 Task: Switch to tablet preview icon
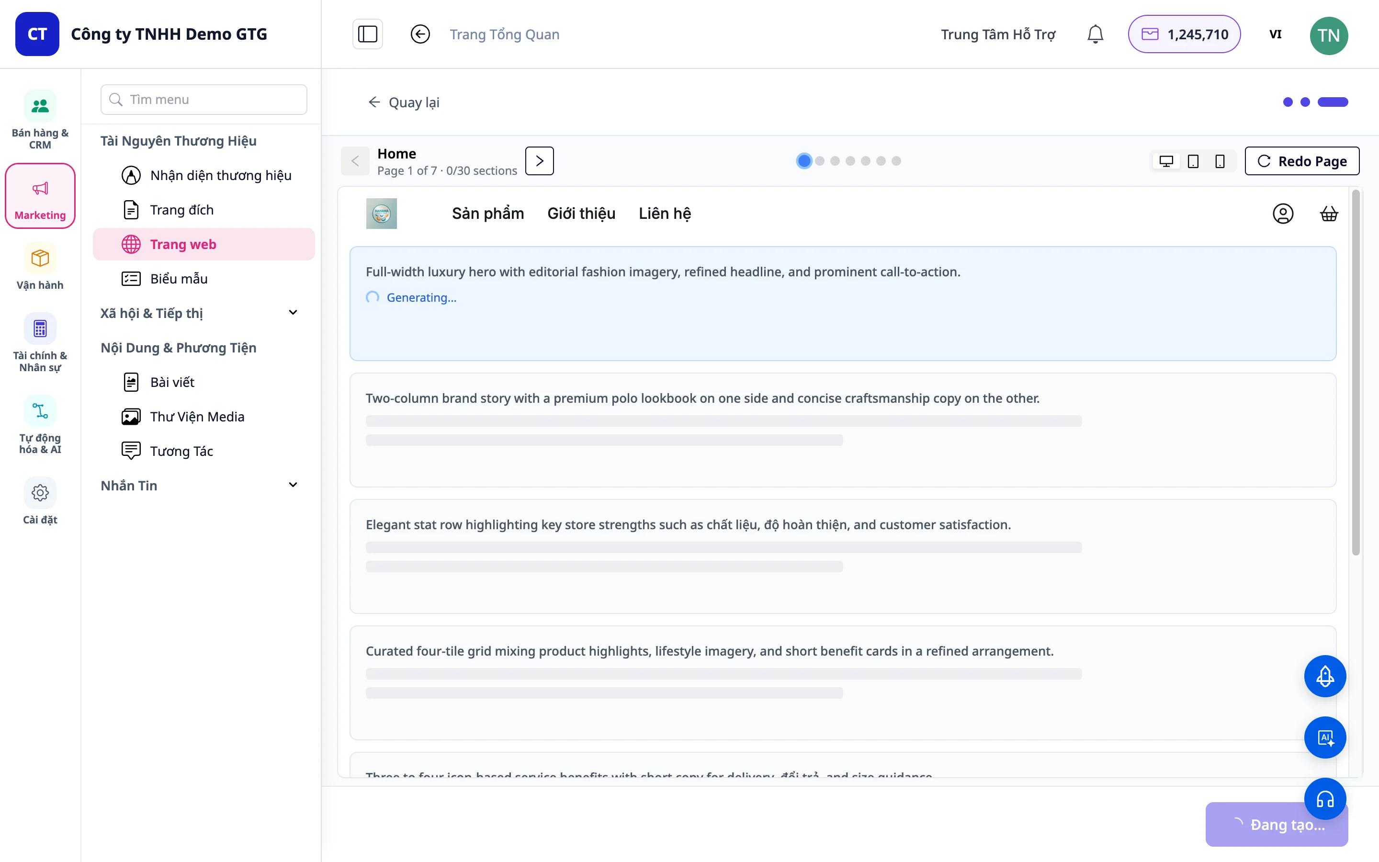coord(1193,161)
